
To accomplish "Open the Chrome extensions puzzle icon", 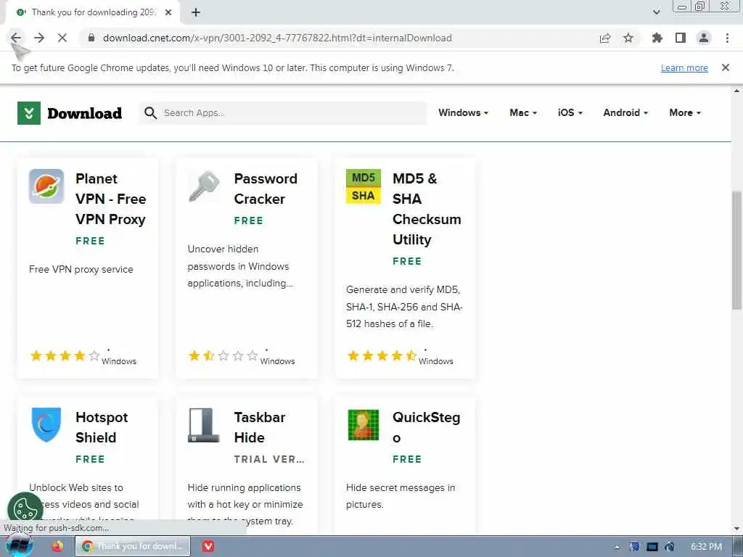I will (x=657, y=38).
